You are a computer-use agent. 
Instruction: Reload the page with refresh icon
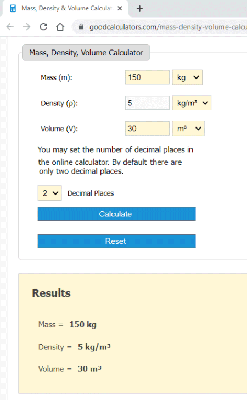[43, 26]
